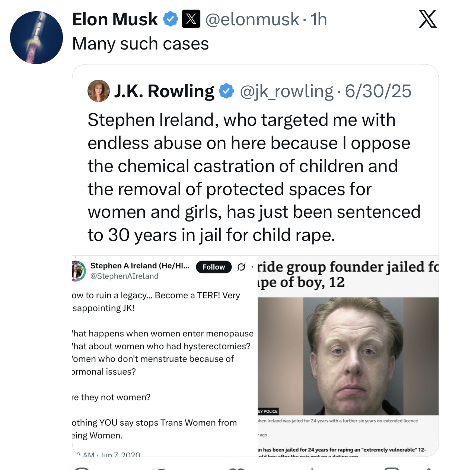The image size is (449, 470).
Task: Open the share icon at the bottom right
Action: point(429,468)
